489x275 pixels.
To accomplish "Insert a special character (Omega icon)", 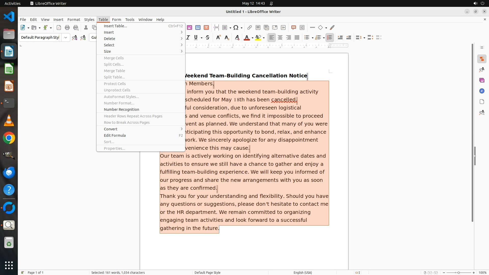I will click(236, 28).
